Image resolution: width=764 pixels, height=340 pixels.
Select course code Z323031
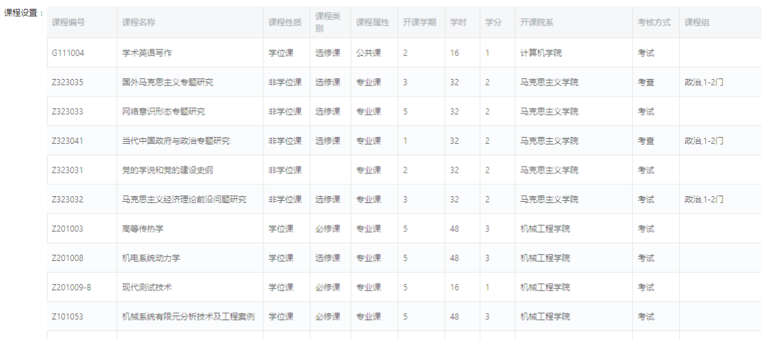click(x=68, y=170)
